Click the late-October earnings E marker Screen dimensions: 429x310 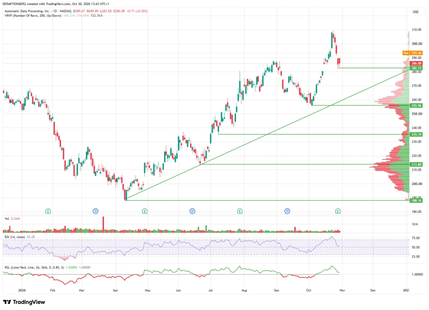(x=338, y=211)
